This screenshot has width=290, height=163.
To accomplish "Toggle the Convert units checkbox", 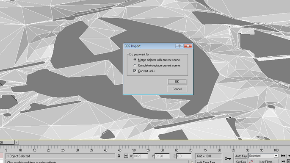I will point(135,71).
